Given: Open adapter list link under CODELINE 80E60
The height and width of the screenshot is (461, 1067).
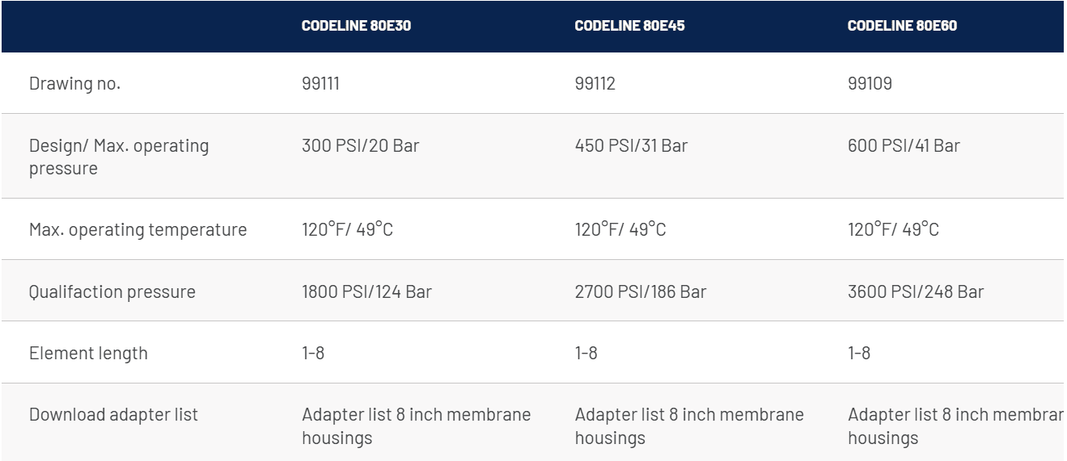Looking at the screenshot, I should point(955,426).
